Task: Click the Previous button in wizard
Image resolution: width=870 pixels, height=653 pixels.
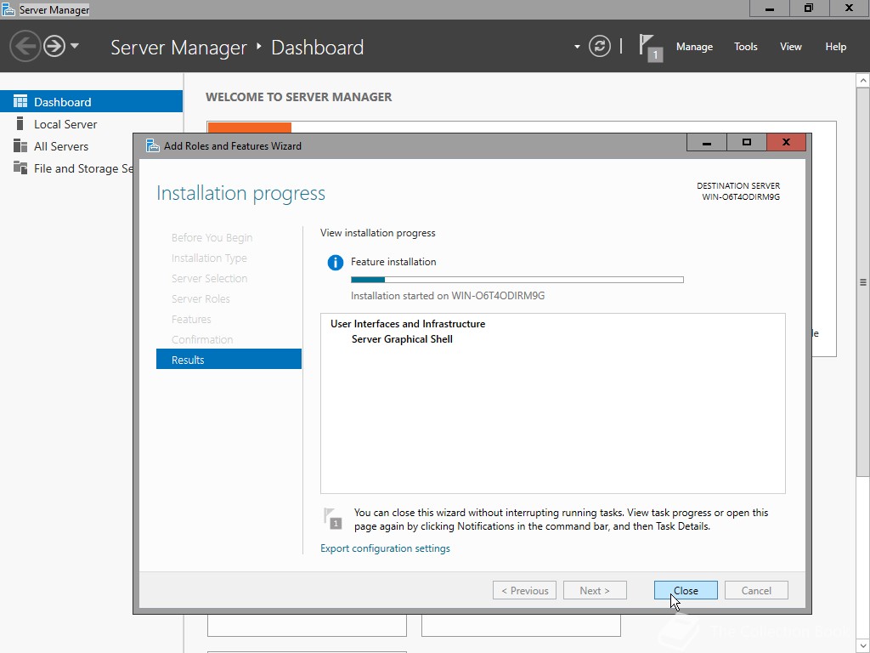Action: (524, 590)
